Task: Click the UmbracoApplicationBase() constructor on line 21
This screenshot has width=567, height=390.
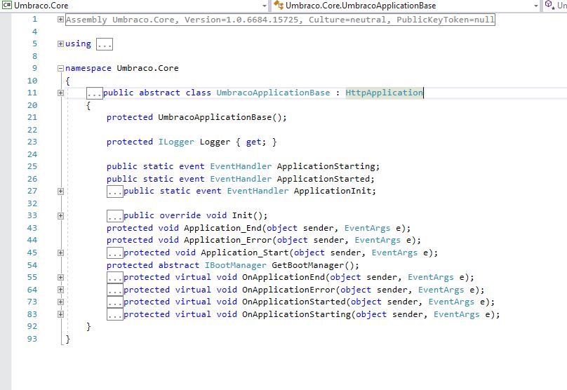Action: (215, 117)
